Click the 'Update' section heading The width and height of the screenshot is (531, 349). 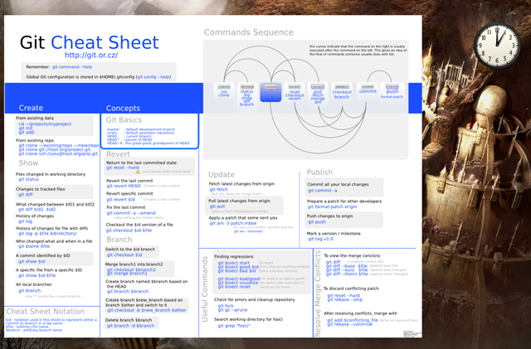[x=222, y=175]
